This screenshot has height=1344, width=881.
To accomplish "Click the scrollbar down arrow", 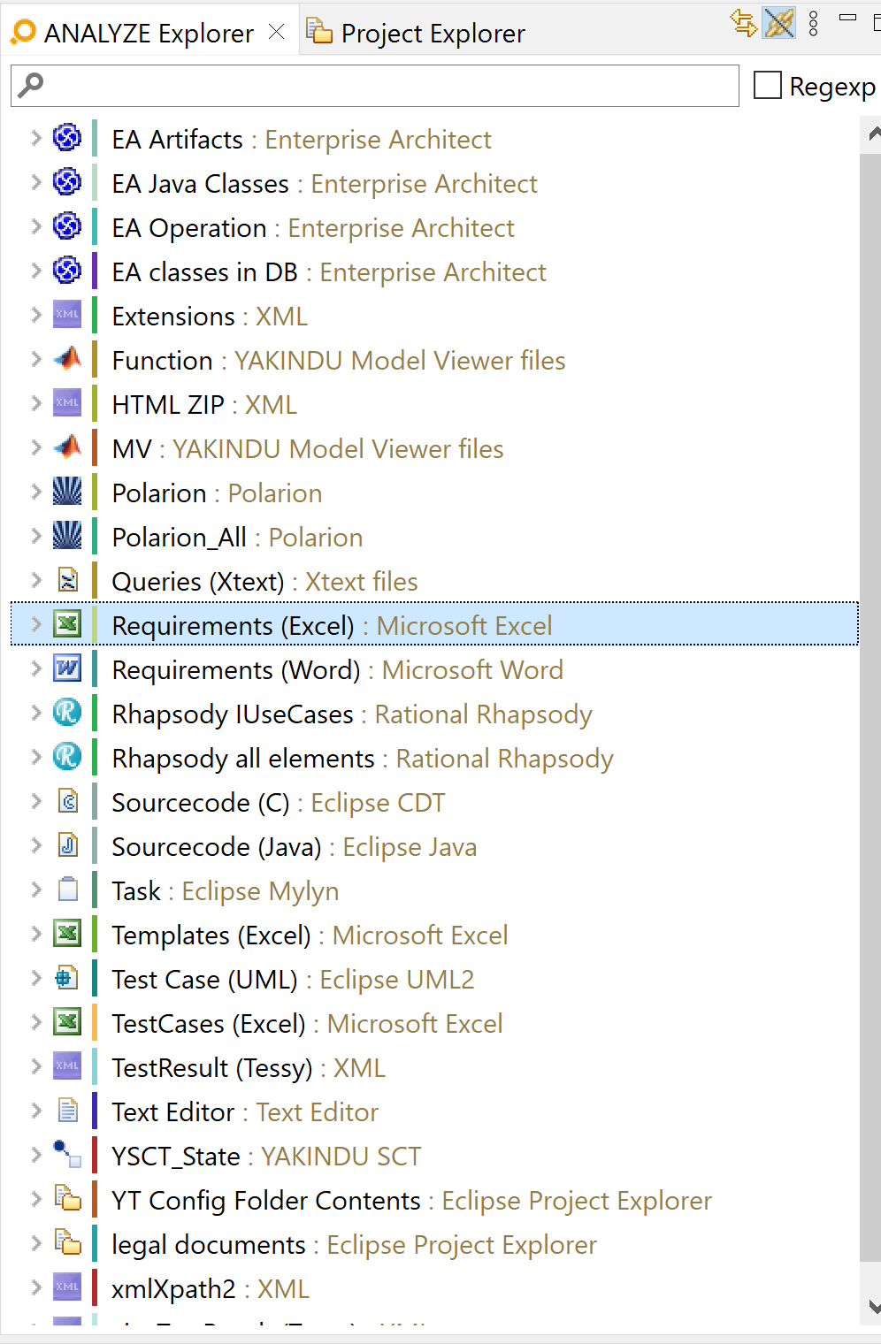I will 873,1306.
